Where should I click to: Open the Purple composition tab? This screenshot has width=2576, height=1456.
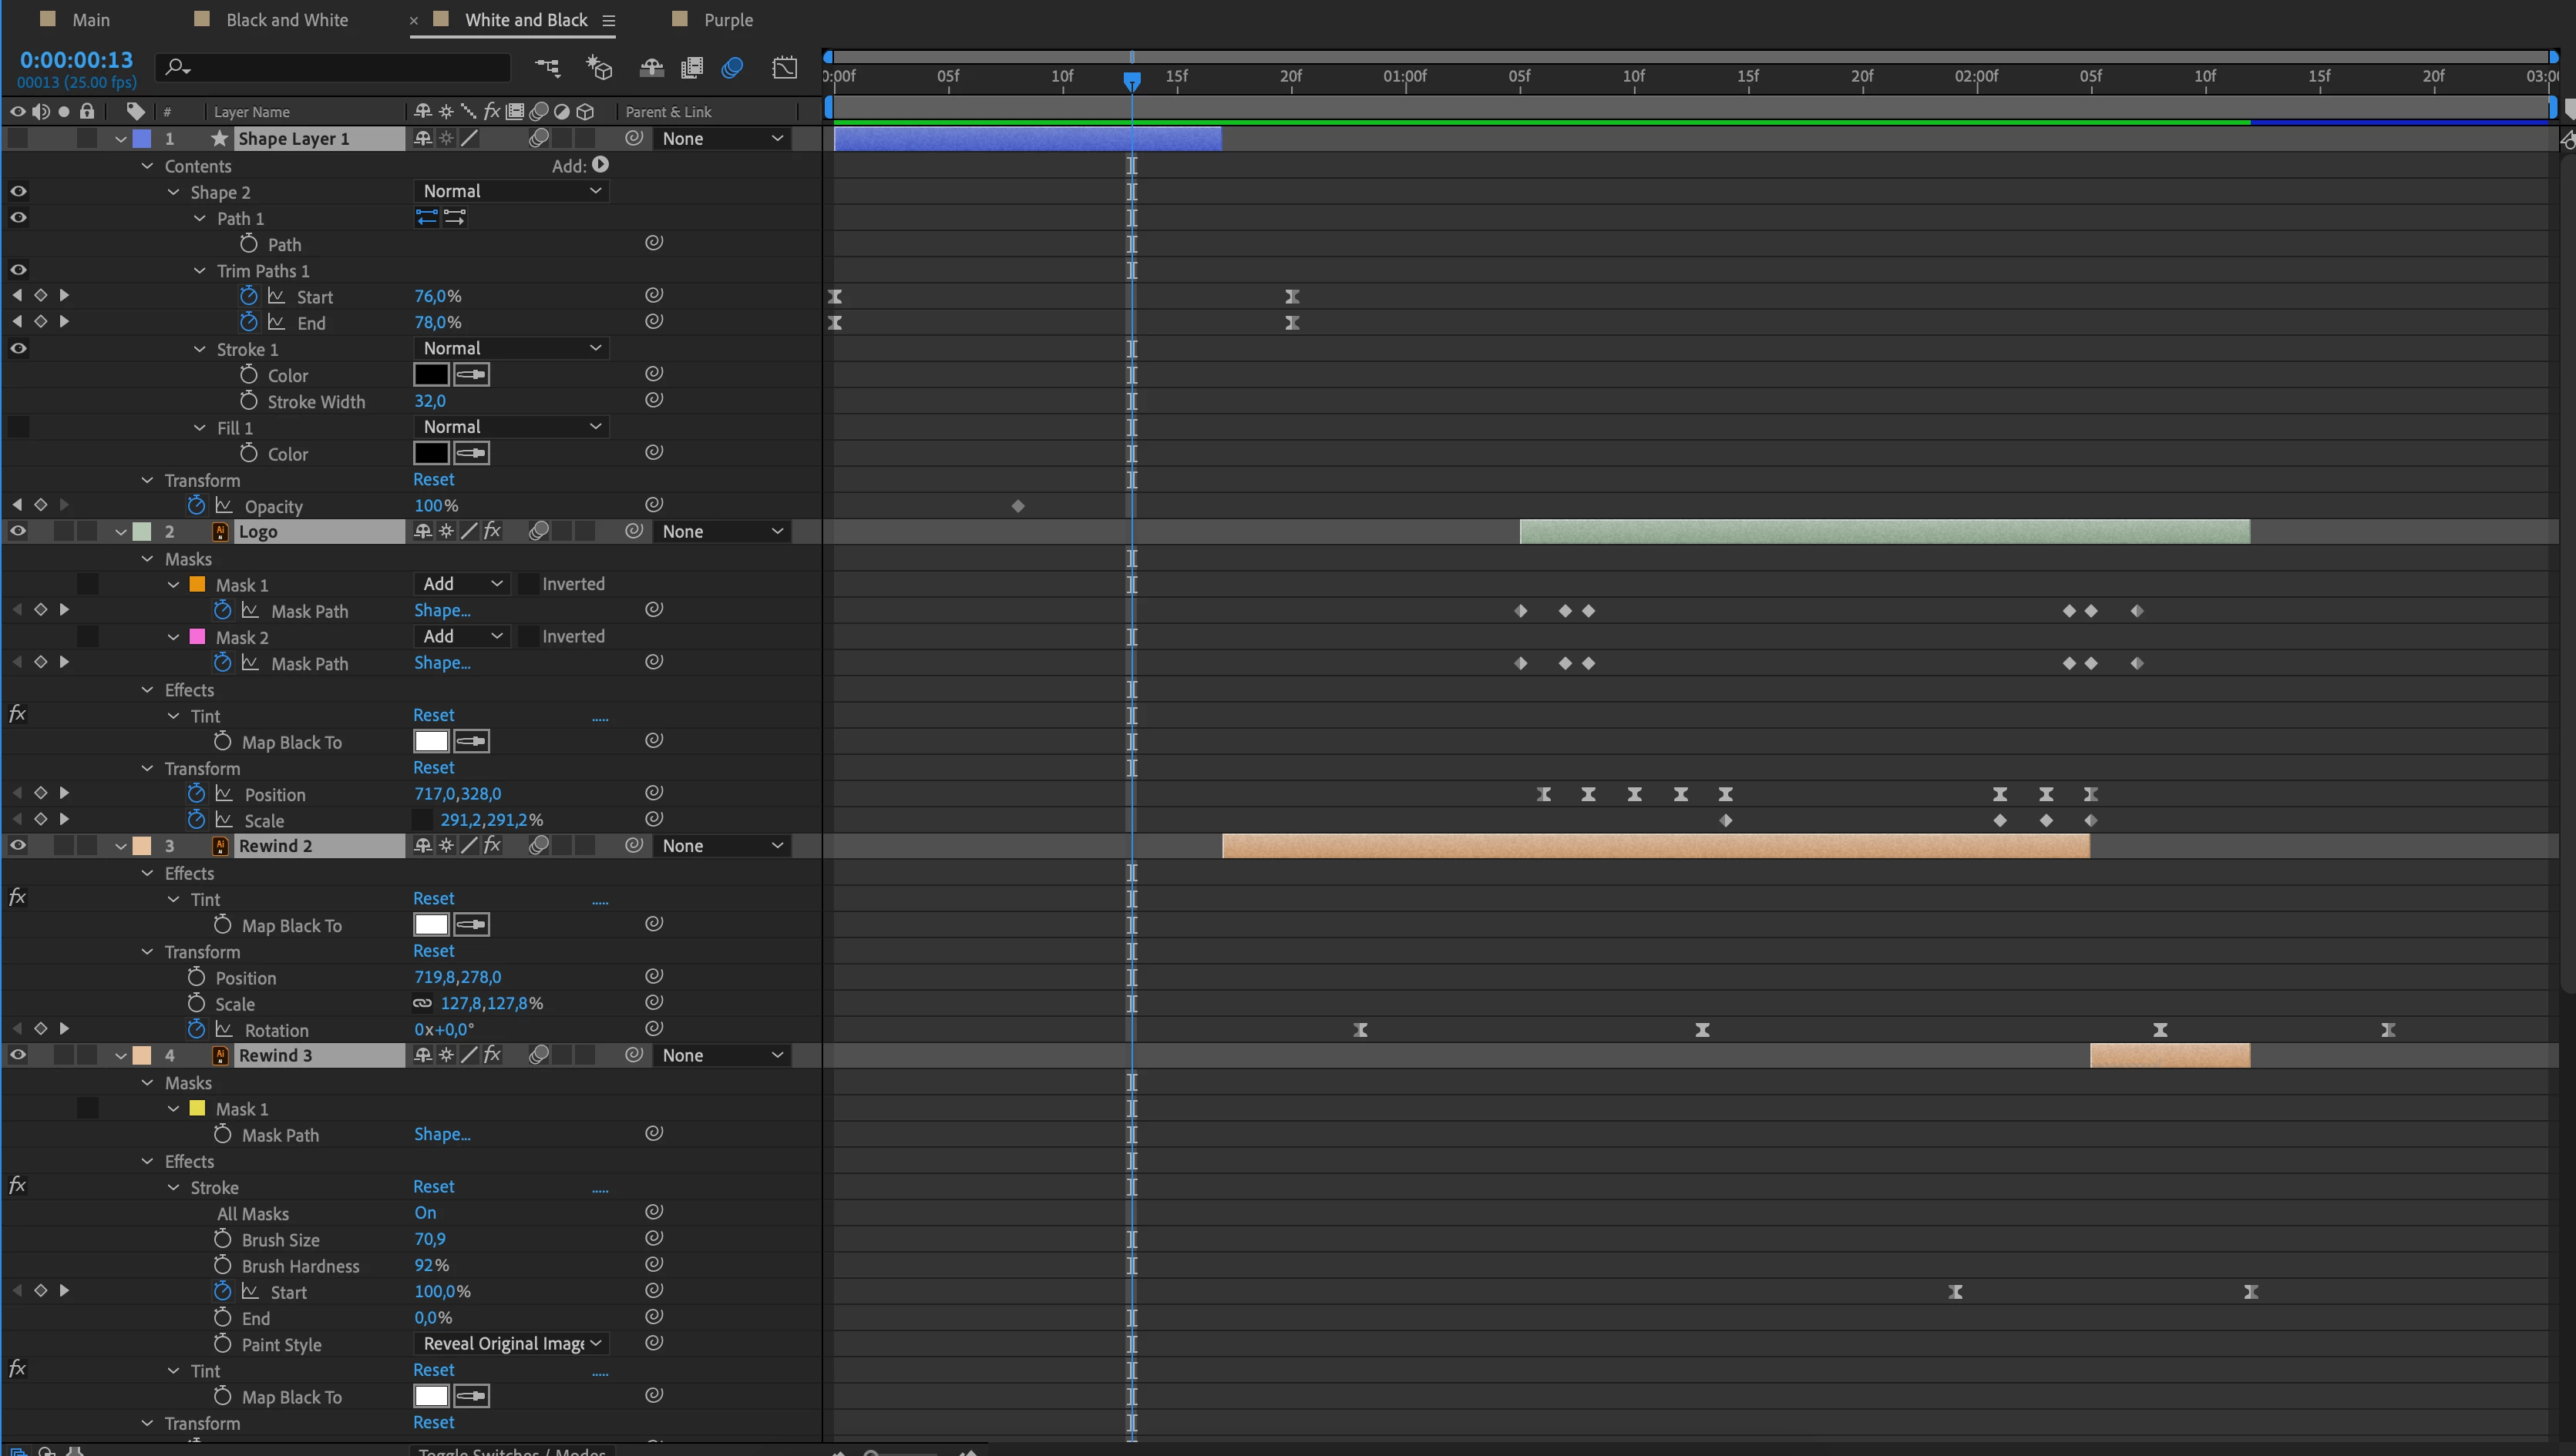[x=728, y=20]
